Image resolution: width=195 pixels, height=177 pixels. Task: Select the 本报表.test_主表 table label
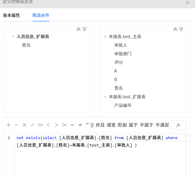tap(125, 37)
